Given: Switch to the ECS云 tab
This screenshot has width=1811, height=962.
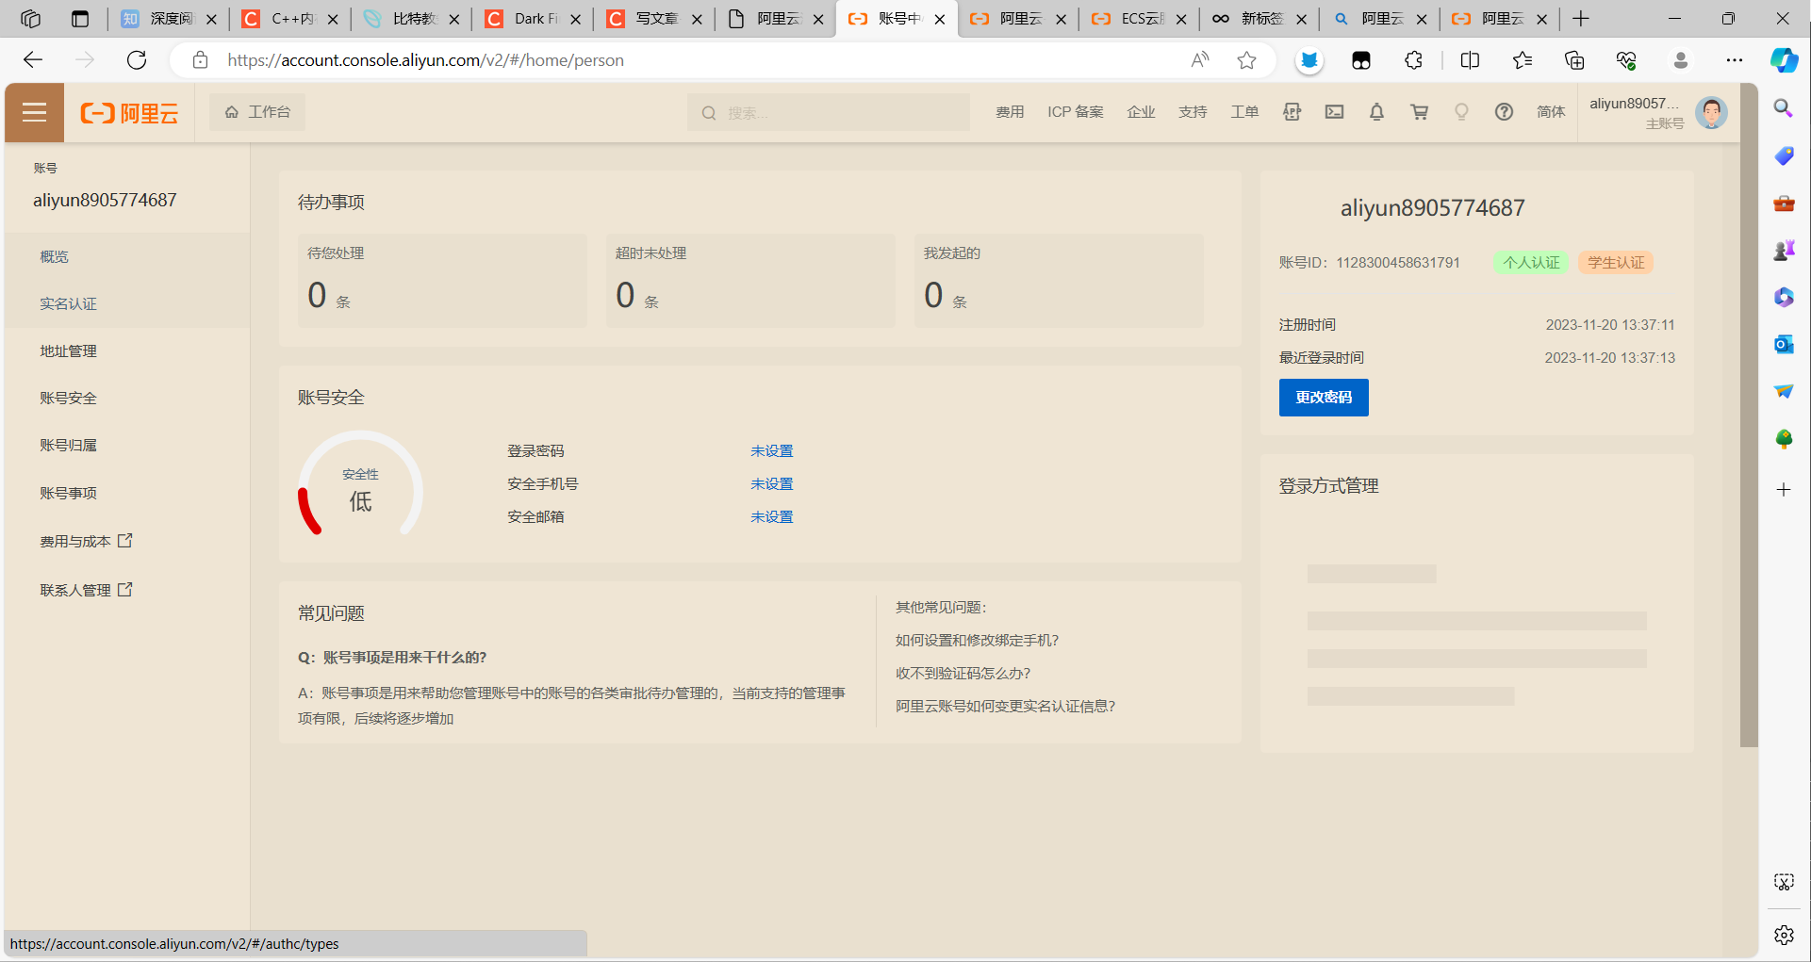Looking at the screenshot, I should (x=1138, y=19).
